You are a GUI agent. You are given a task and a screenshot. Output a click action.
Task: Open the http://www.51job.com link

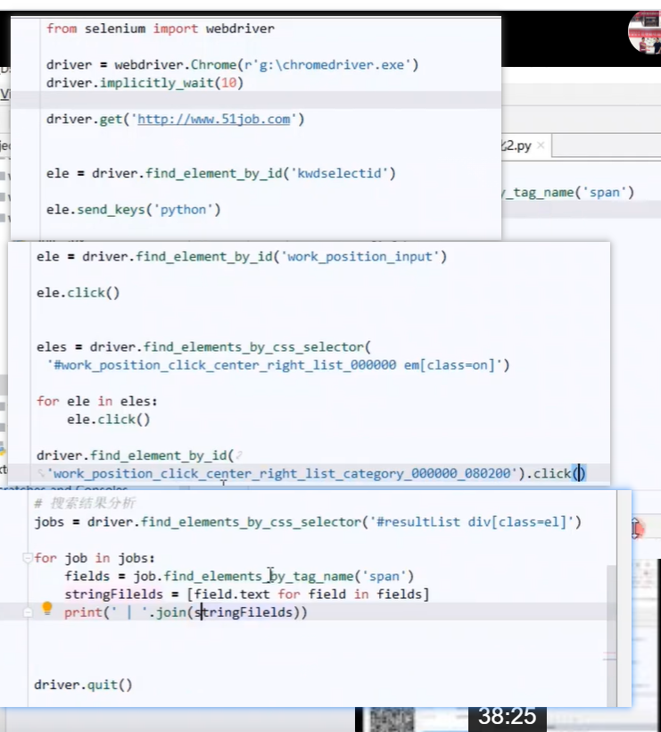pyautogui.click(x=214, y=119)
